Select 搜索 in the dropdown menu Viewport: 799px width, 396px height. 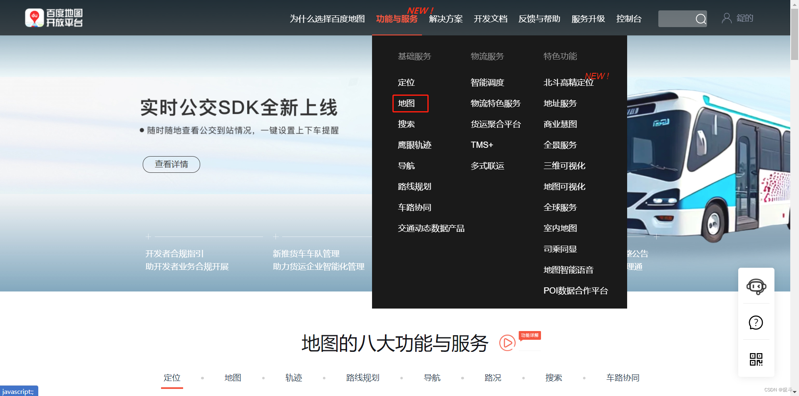click(x=406, y=124)
